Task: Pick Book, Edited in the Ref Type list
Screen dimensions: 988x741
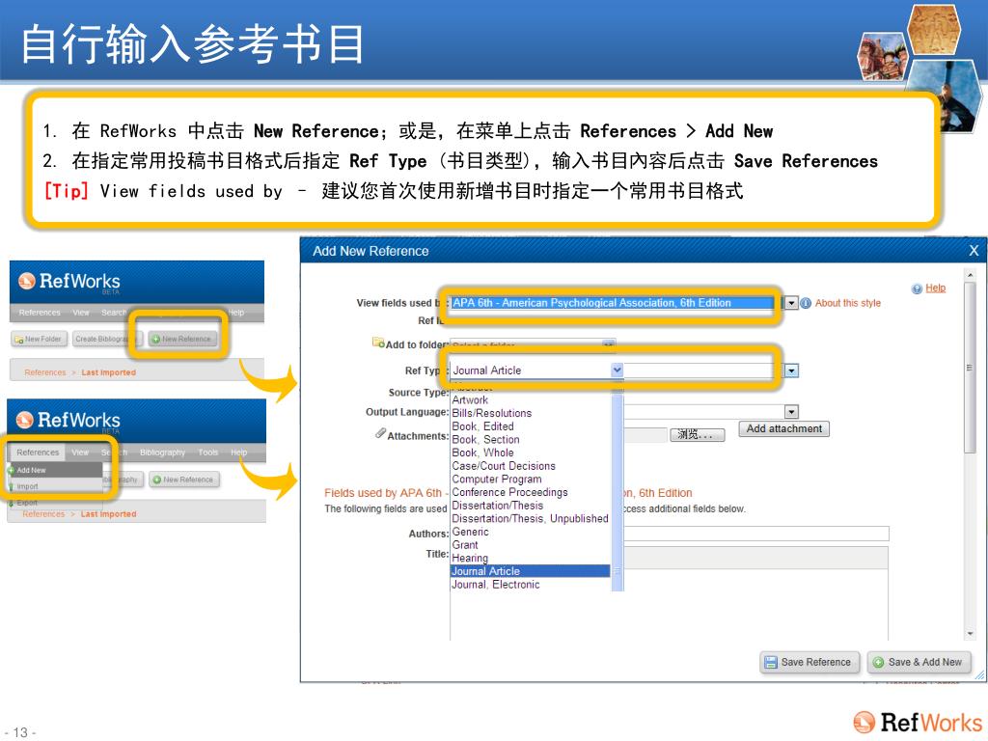Action: coord(482,426)
